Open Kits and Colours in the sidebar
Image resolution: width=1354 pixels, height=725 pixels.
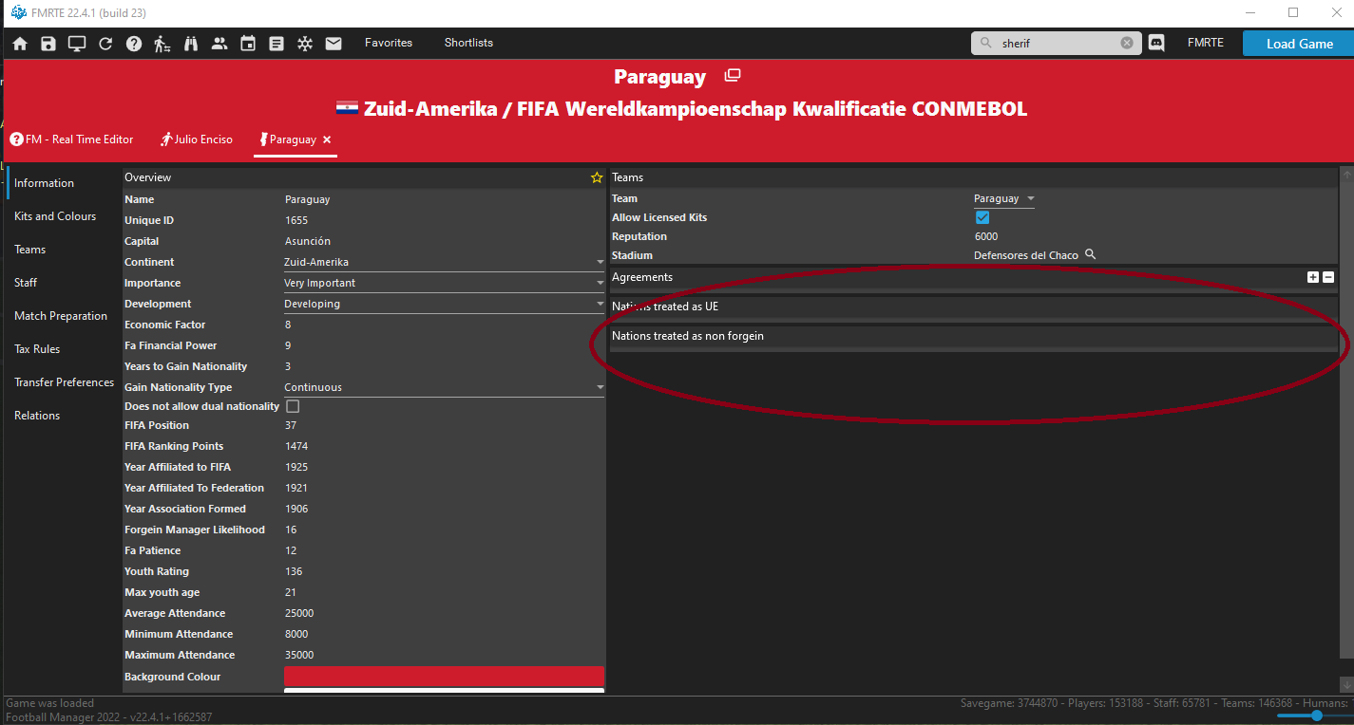point(55,216)
